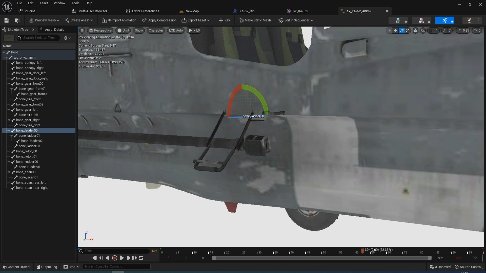Viewport: 486px width, 273px height.
Task: Open the Edit in Sequencer dropdown
Action: (296, 20)
